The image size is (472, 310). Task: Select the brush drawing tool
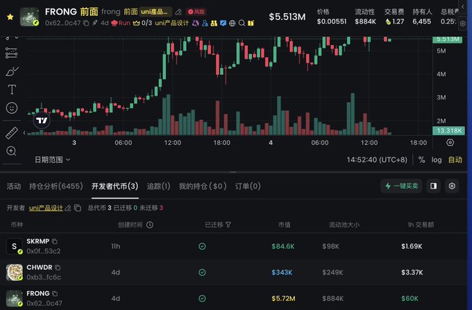point(12,71)
